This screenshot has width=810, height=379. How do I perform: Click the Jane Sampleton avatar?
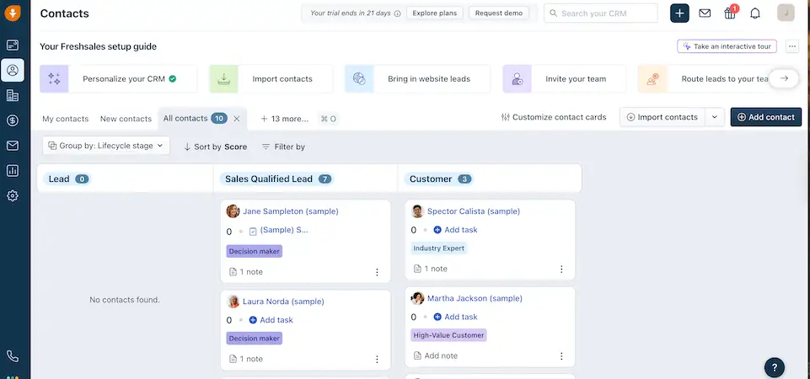[x=233, y=211]
